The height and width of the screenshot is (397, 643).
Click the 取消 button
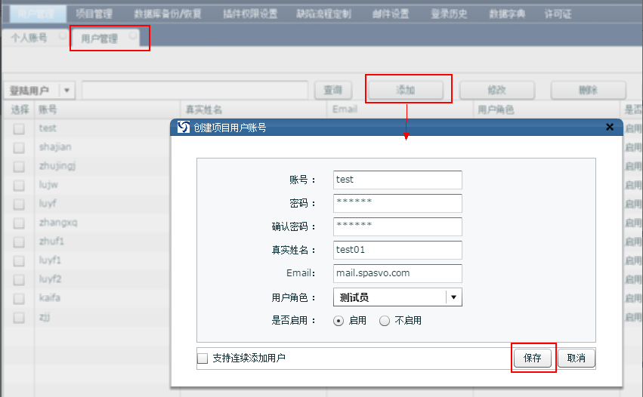coord(577,359)
